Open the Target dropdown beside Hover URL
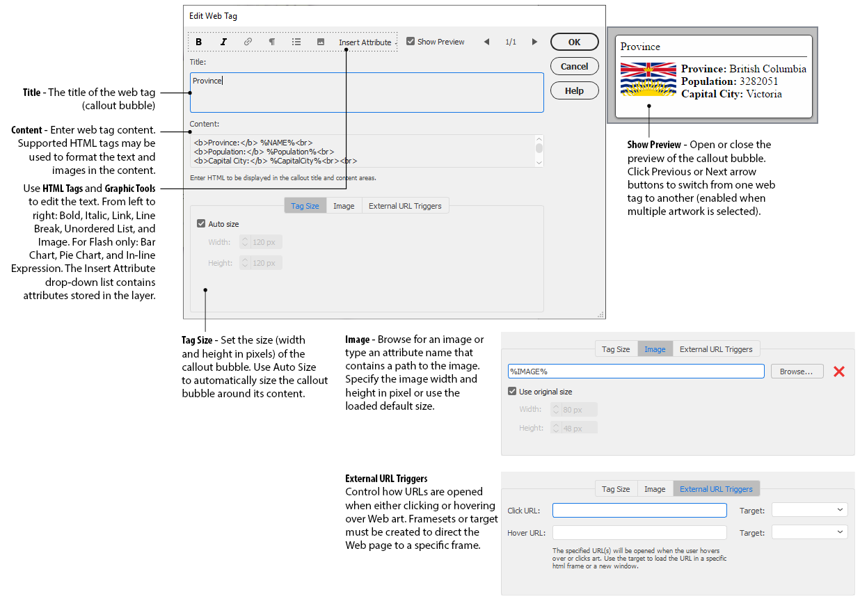This screenshot has width=860, height=599. [x=810, y=533]
